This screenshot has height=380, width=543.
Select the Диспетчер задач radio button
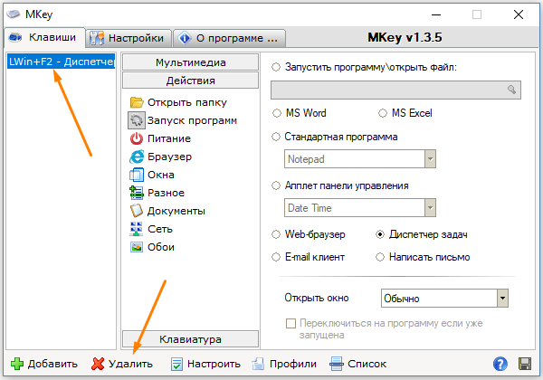pos(380,234)
